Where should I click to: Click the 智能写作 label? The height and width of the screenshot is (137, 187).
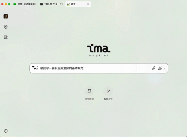[x=108, y=99]
